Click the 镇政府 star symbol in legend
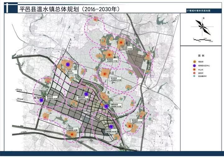224x158 pixels. tap(194, 61)
